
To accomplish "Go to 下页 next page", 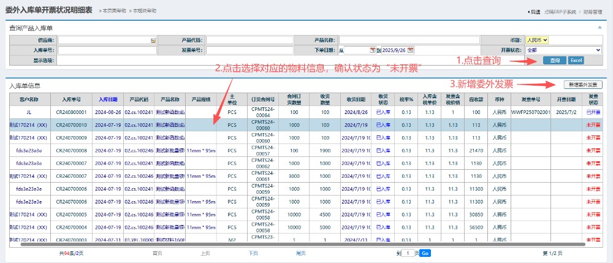I will click(x=253, y=253).
